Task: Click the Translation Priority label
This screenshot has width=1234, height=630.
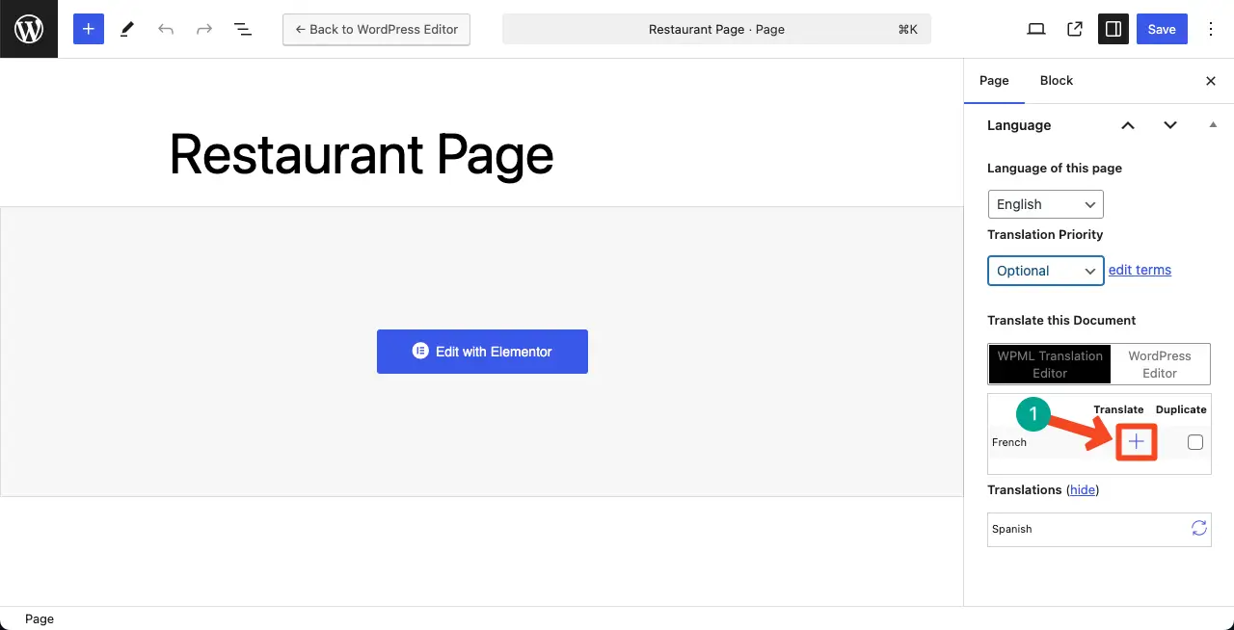Action: (x=1045, y=234)
